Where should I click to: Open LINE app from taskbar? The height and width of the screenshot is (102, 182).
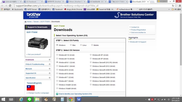click(29, 99)
